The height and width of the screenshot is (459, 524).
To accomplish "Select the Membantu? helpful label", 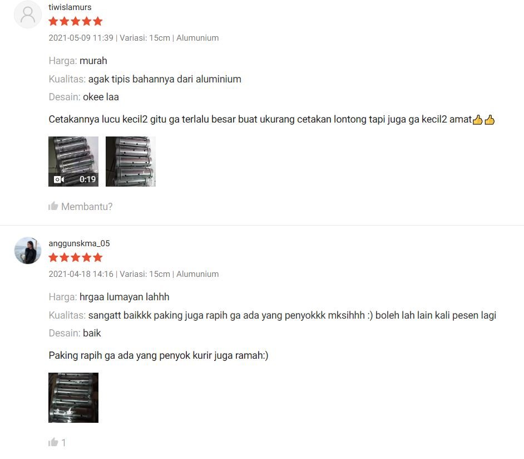I will click(x=87, y=207).
